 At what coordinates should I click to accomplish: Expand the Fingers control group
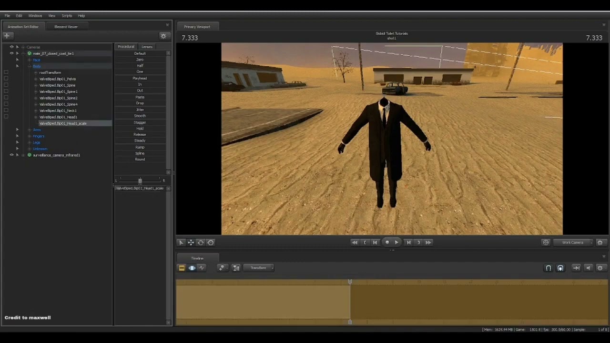(29, 136)
